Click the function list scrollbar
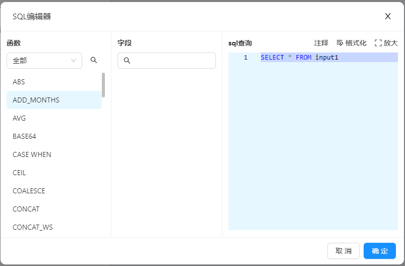This screenshot has width=405, height=266. coord(103,85)
